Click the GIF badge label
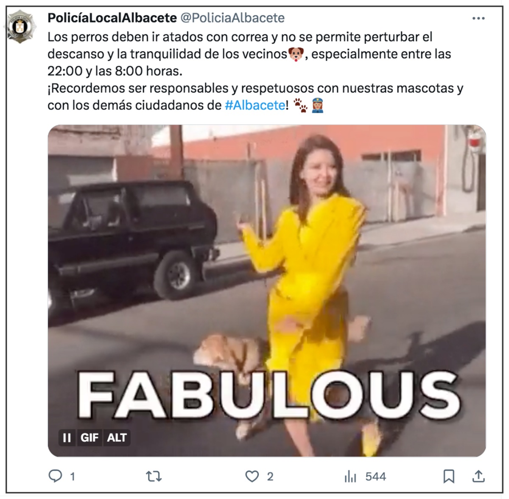Screen dimensions: 509x499 coord(89,437)
